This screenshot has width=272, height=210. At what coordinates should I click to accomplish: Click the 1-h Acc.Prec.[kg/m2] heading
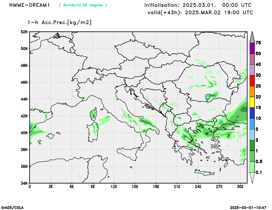[60, 22]
